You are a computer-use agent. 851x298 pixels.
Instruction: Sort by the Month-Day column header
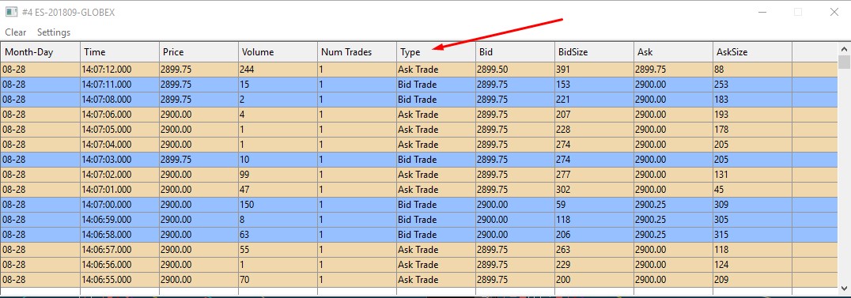pos(40,52)
